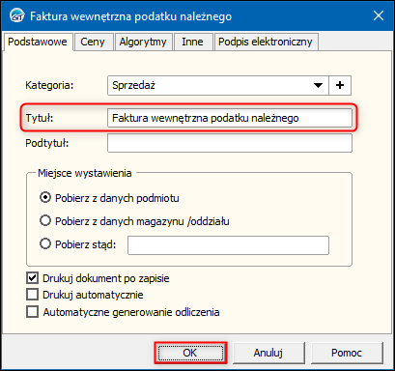Open the Algorytmy tab
This screenshot has height=371, width=395.
[x=143, y=42]
